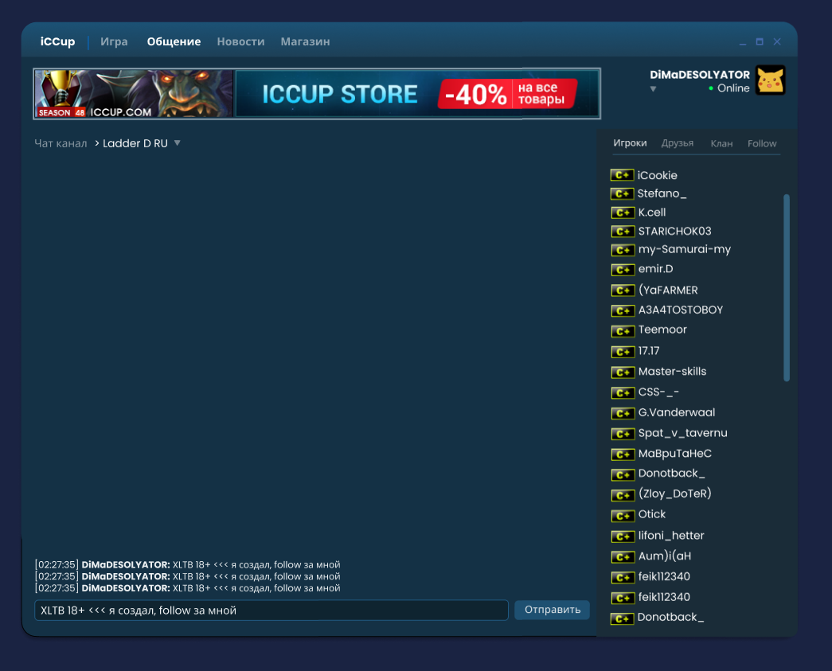Click the C+ badge beside Aum)i(aH
The image size is (832, 671).
tap(623, 557)
